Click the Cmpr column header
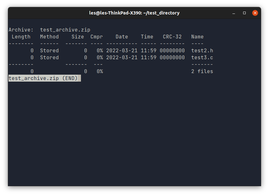Image resolution: width=269 pixels, height=195 pixels. (x=96, y=37)
